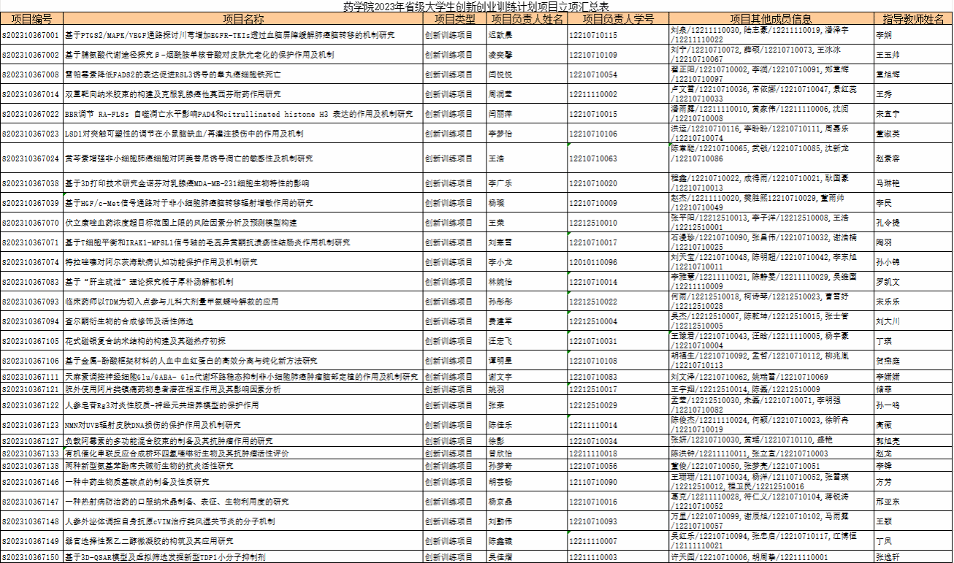Click the NMN对UVB辐射皮肤DNA损伤 project name cell
Screen dimensions: 954x563
coord(243,425)
